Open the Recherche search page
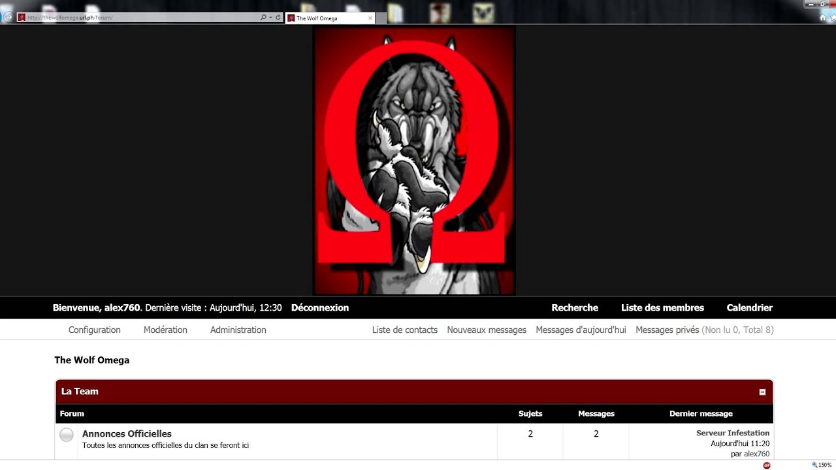This screenshot has height=470, width=836. point(575,307)
